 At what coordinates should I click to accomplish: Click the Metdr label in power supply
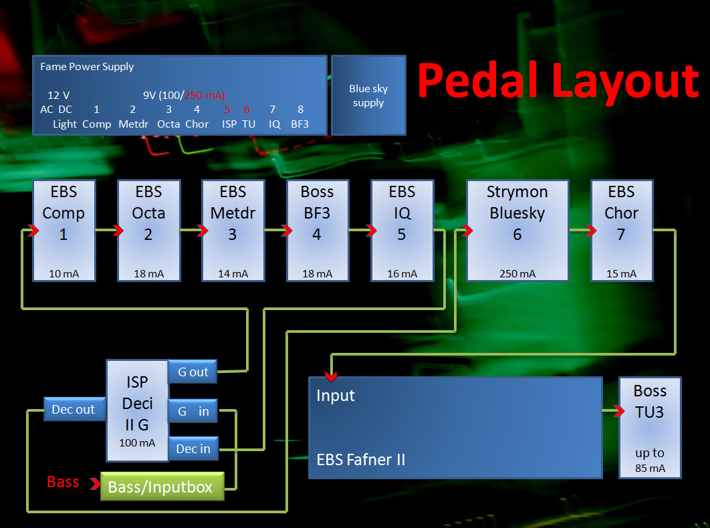(x=134, y=124)
